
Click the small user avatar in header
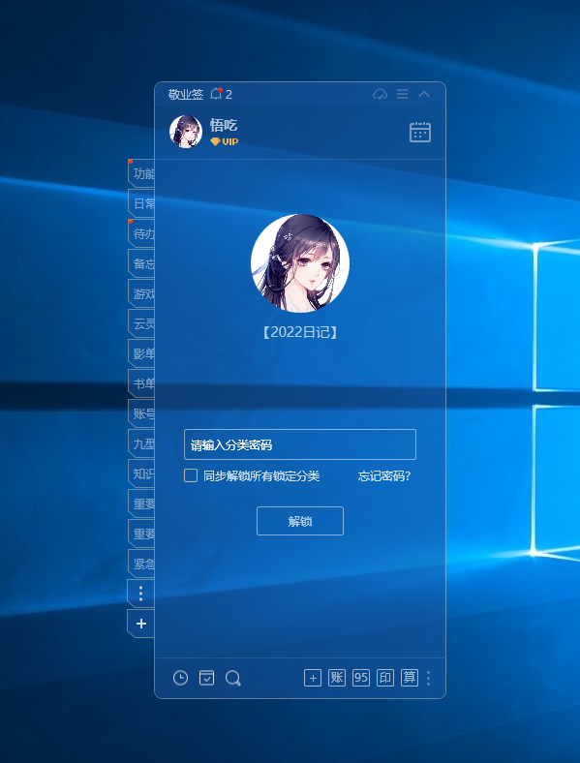(186, 132)
